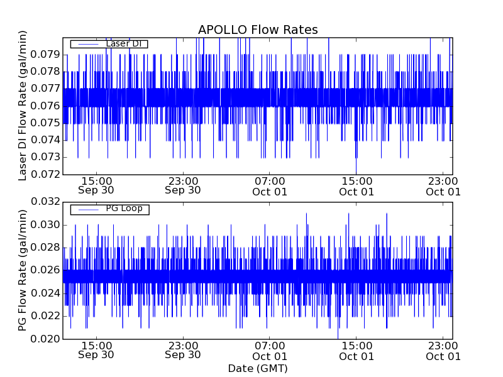Viewport: 503px width, 377px height.
Task: Click the APOLLO Flow Rates chart title
Action: pos(258,30)
